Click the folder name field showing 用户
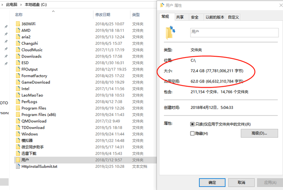283x190 pixels. coord(234,32)
